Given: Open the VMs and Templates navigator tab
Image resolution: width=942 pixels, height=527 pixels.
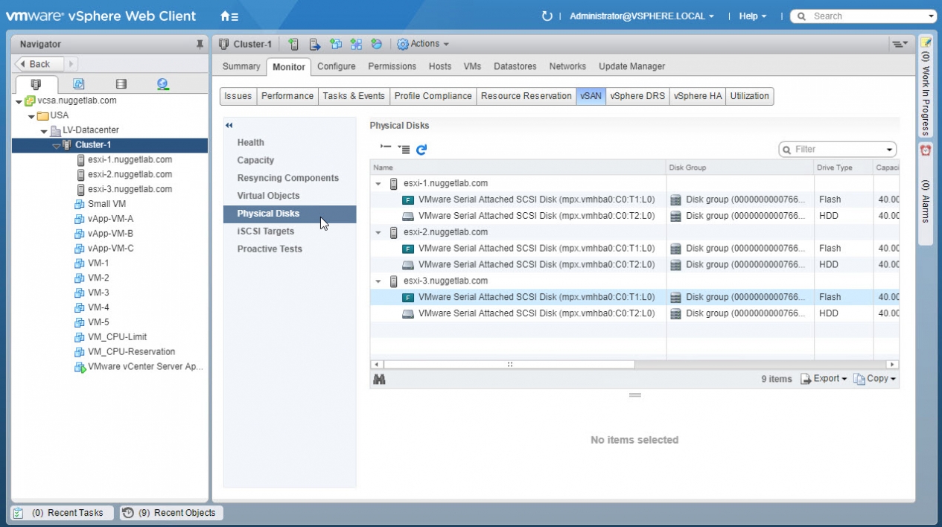Looking at the screenshot, I should 78,84.
